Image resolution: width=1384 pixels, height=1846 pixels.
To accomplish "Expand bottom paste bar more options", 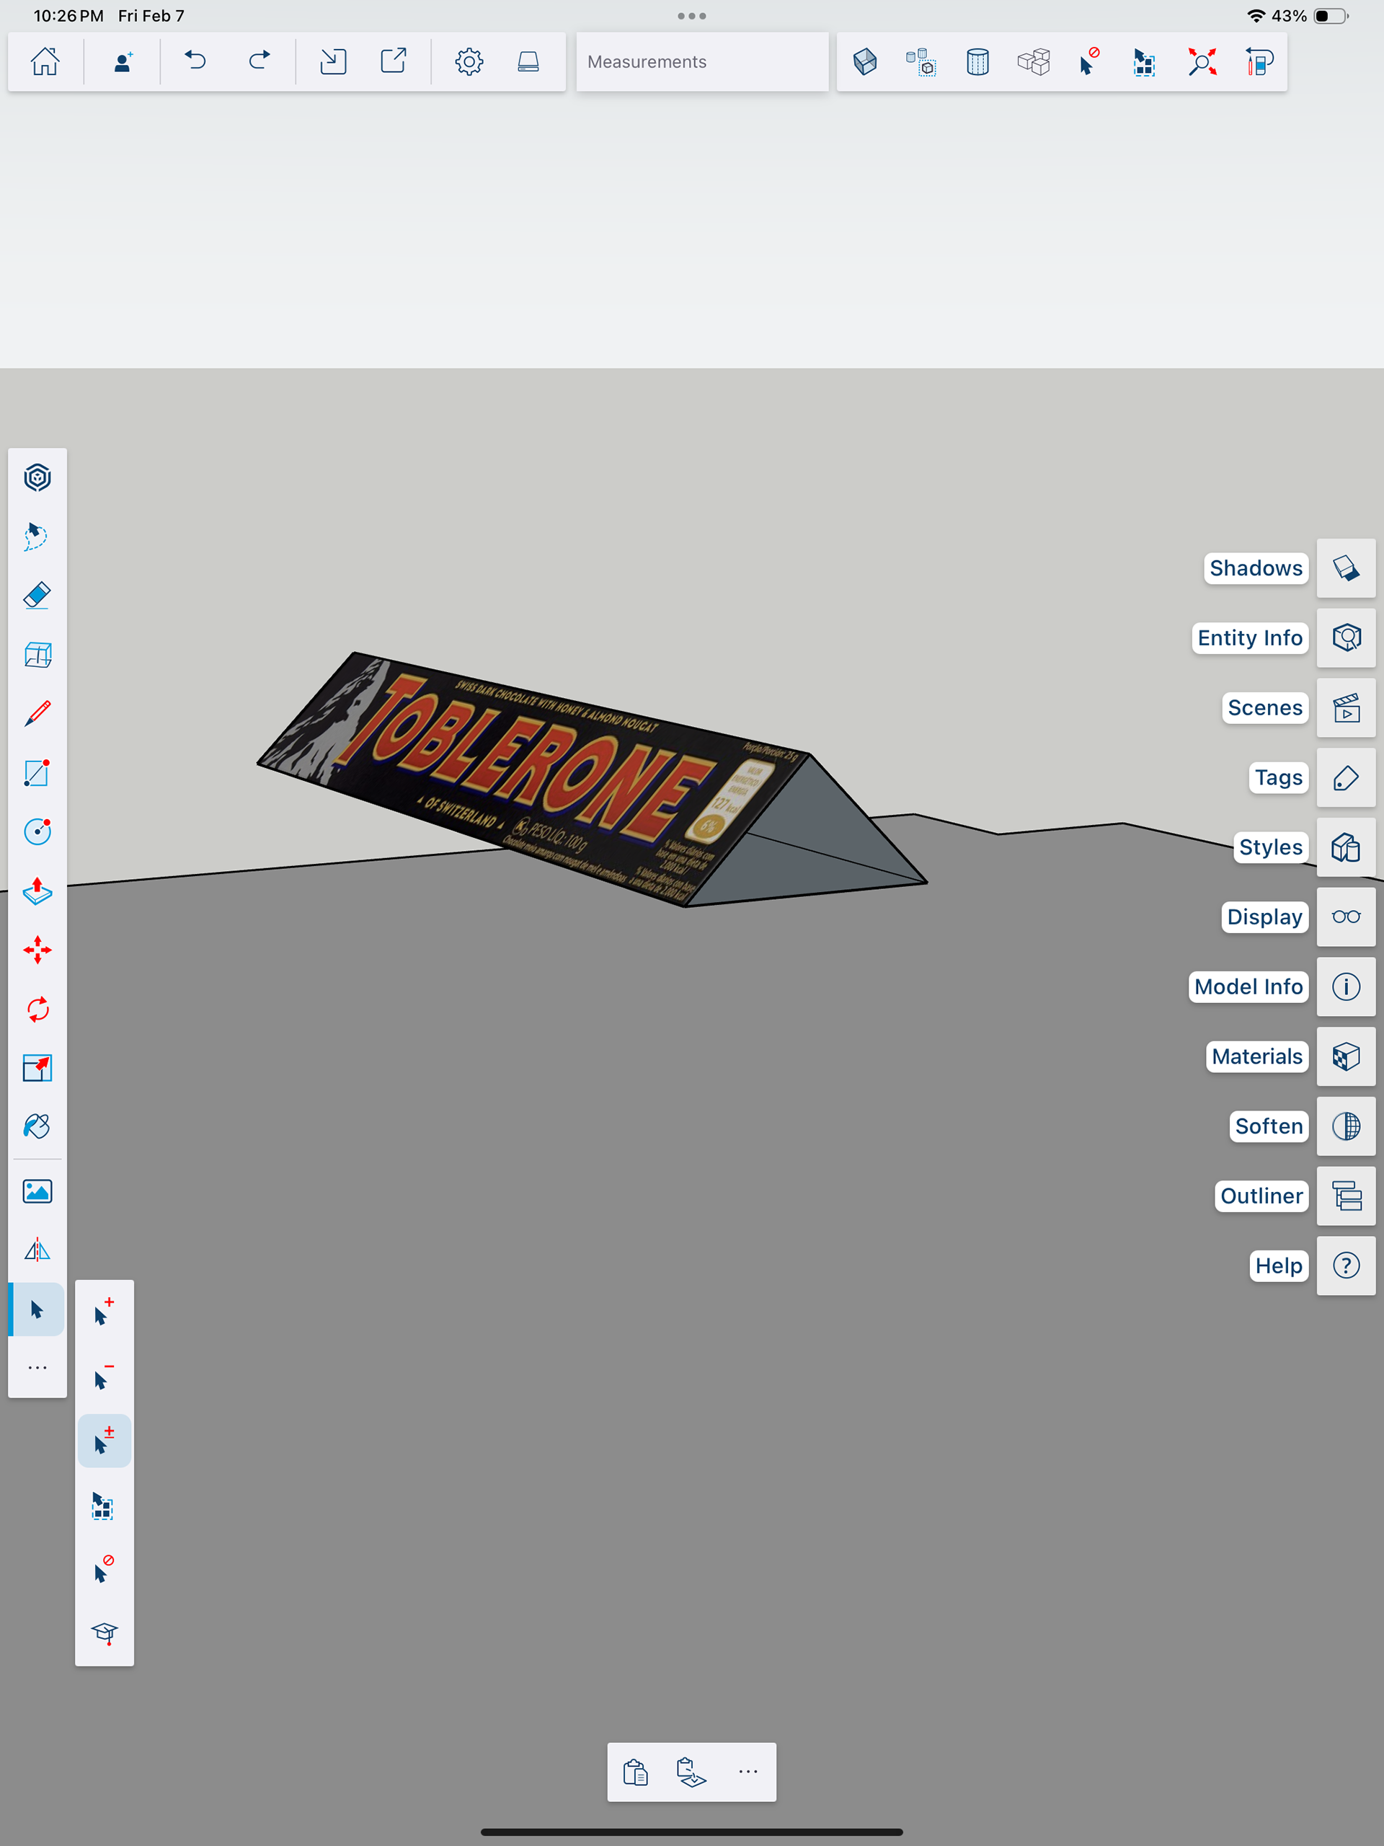I will [x=748, y=1772].
